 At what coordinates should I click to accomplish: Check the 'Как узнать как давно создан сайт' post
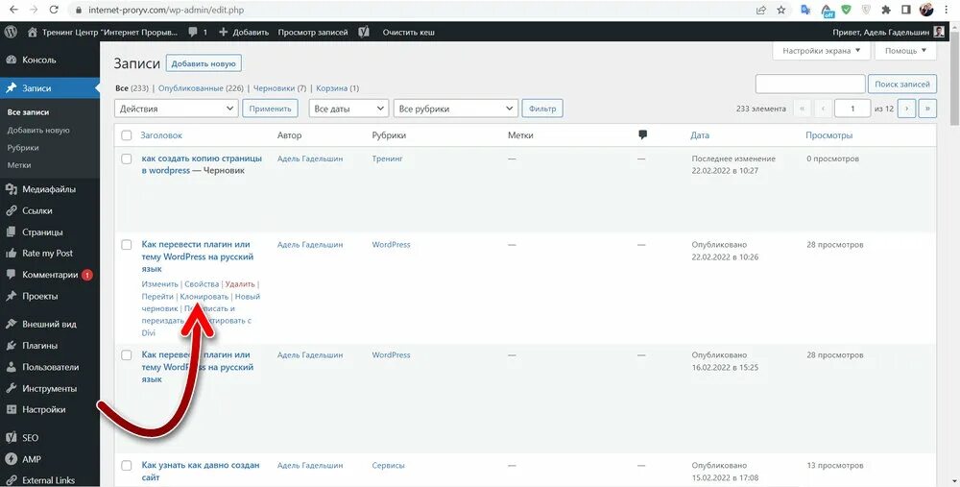point(126,466)
